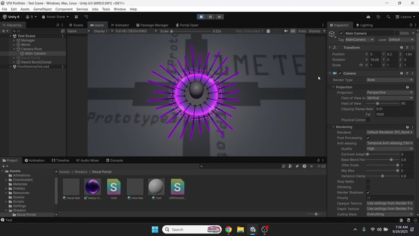Image resolution: width=419 pixels, height=236 pixels.
Task: Click the version control icon in top toolbar
Action: pos(86,17)
